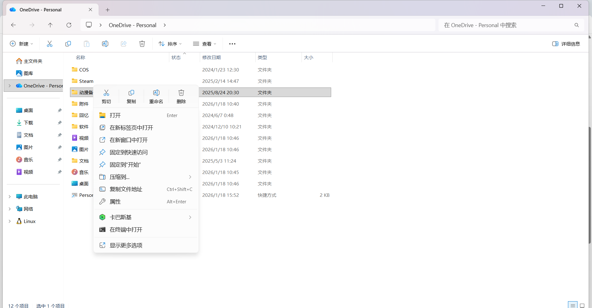The image size is (592, 308).
Task: Expand the 网络 tree node
Action: [x=10, y=209]
